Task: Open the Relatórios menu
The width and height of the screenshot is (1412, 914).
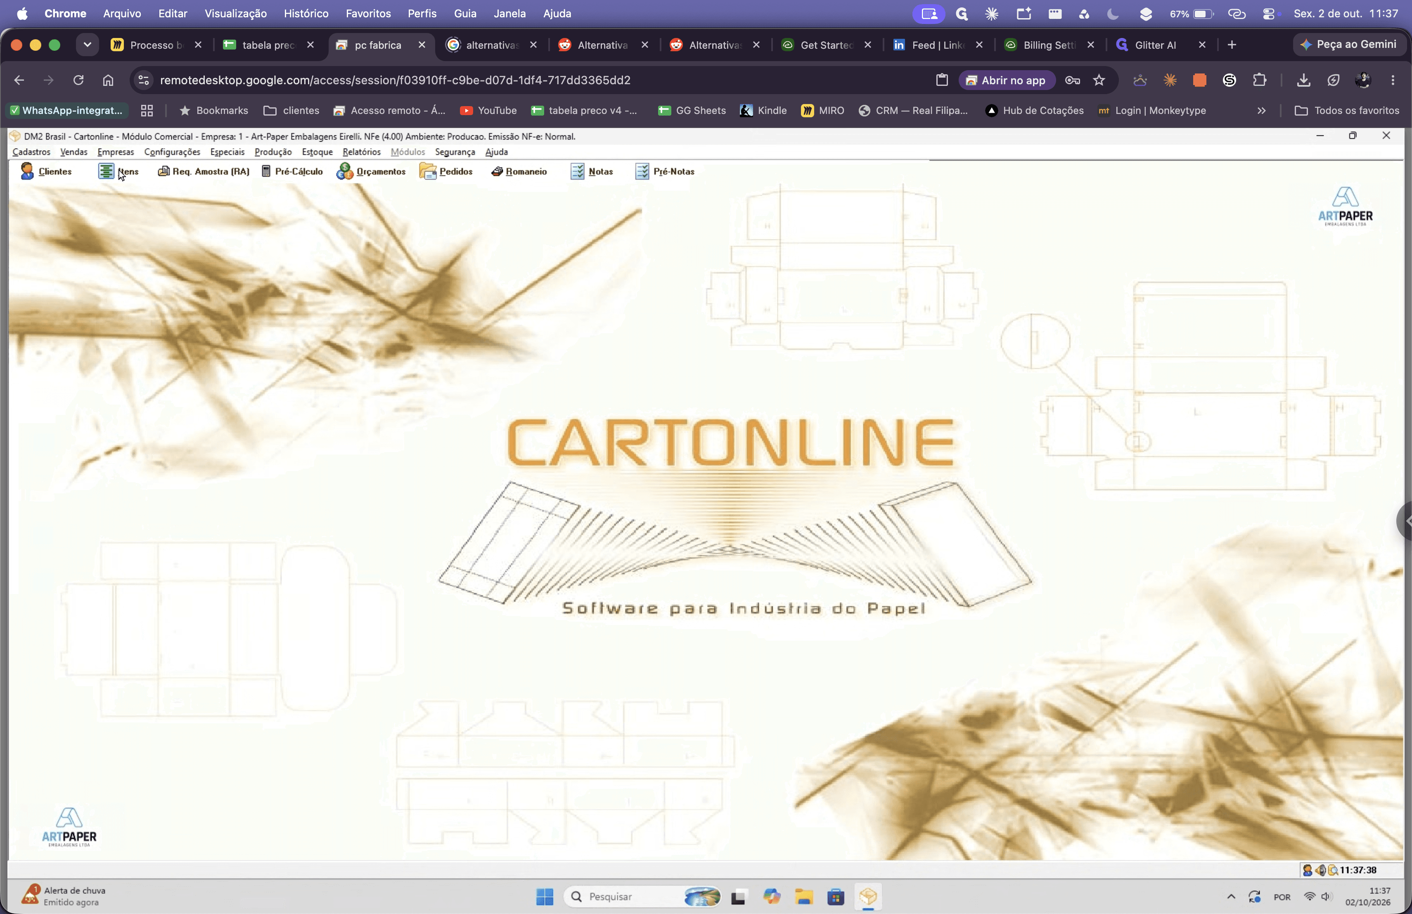Action: tap(361, 152)
